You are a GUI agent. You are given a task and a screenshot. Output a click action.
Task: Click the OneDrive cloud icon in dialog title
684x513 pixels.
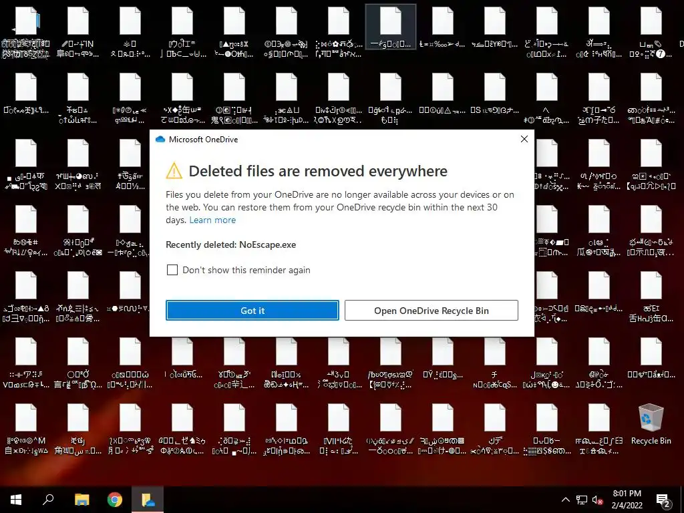click(160, 139)
